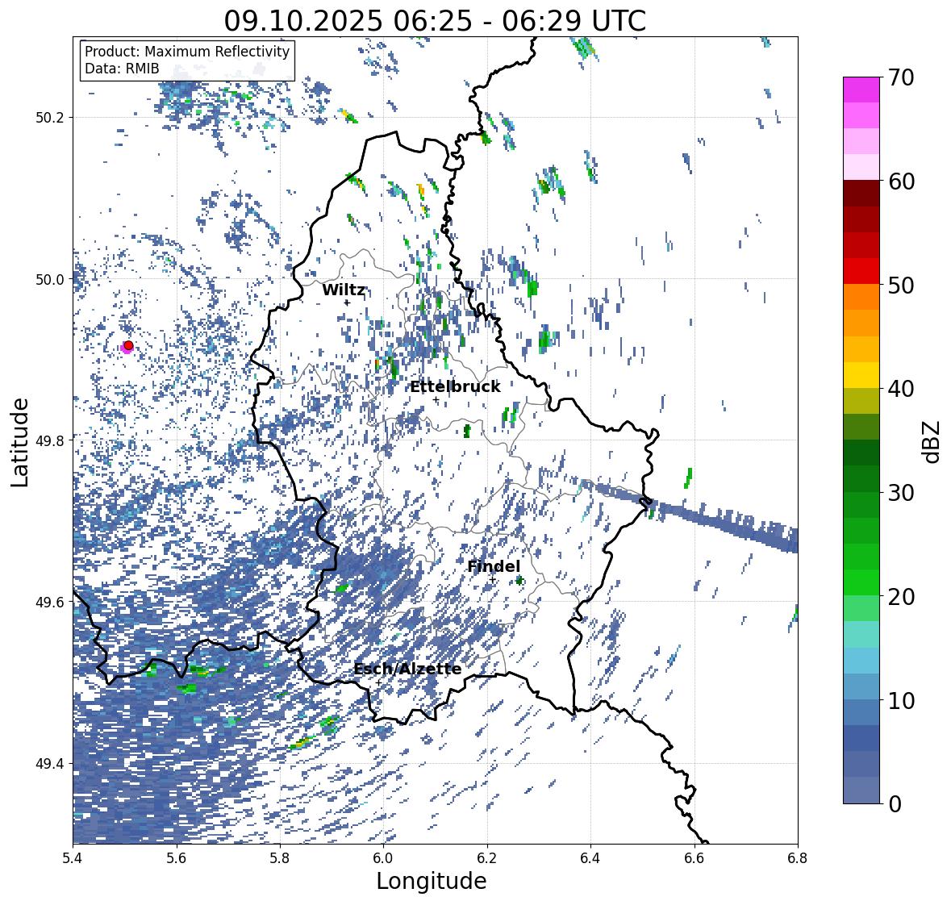The height and width of the screenshot is (901, 951).
Task: Click the latitude tick label 49.6
Action: (49, 602)
